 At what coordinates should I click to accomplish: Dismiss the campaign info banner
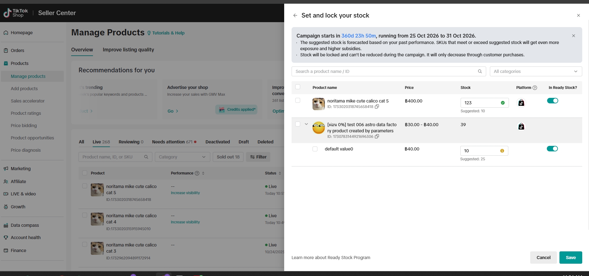pos(573,36)
